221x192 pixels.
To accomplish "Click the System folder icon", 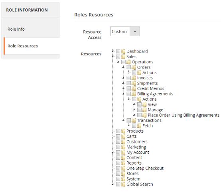I will (x=123, y=179).
